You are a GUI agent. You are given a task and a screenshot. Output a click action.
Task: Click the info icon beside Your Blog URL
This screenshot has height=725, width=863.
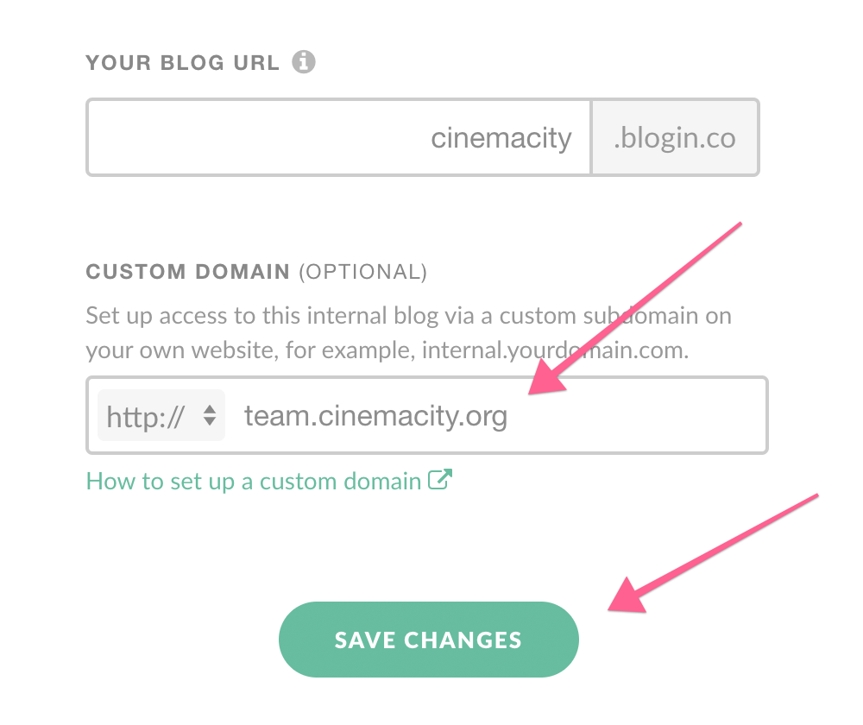303,62
